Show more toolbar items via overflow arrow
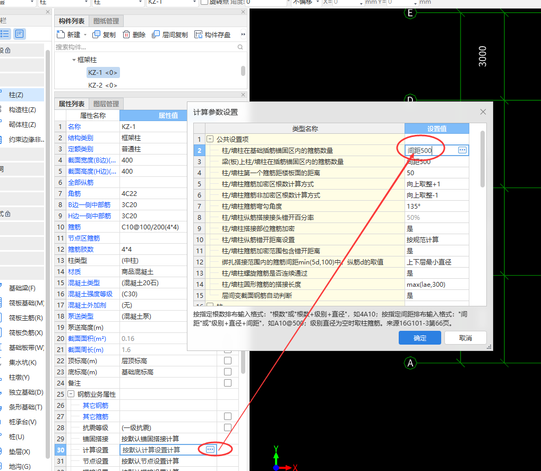Screen dimensions: 541x471 click(x=243, y=35)
